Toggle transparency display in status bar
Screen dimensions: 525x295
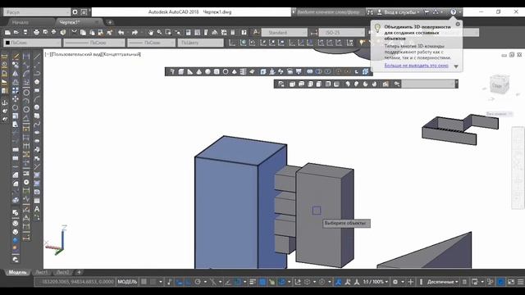[262, 282]
